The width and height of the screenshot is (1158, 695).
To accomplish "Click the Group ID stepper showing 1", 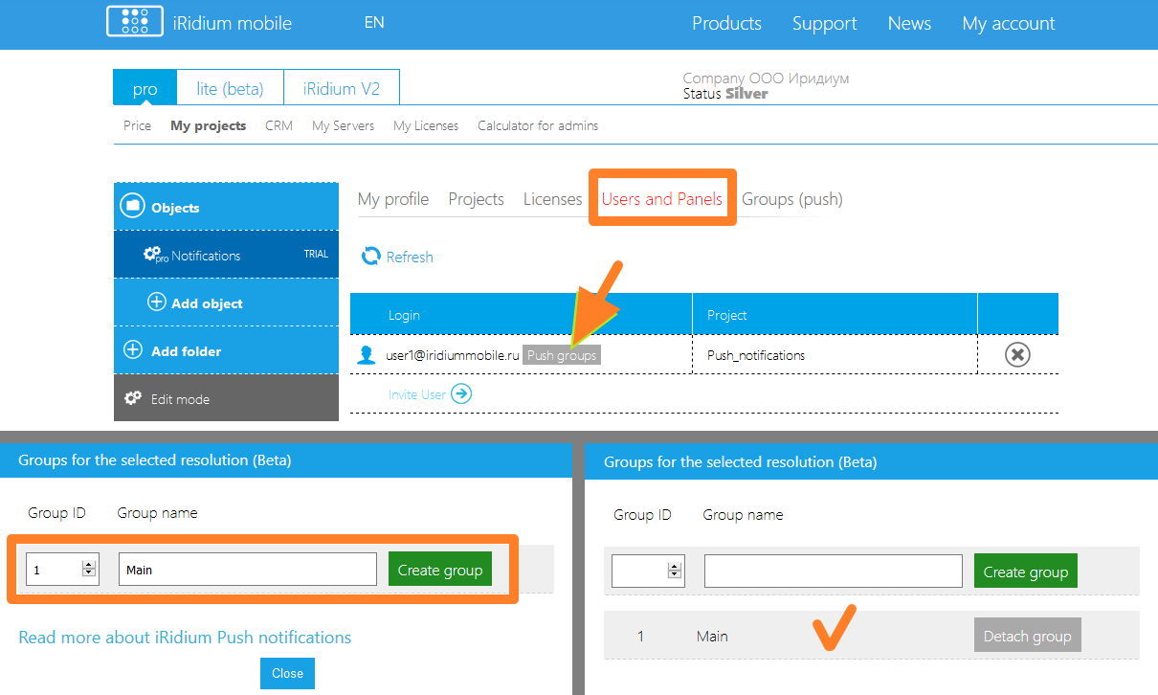I will pos(62,570).
